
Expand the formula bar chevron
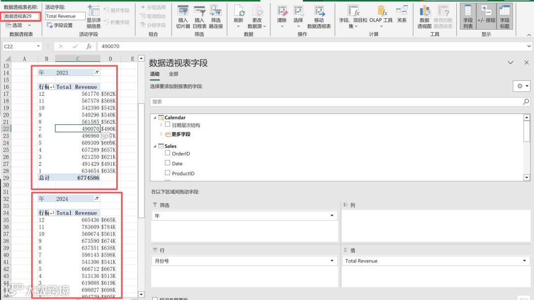529,46
